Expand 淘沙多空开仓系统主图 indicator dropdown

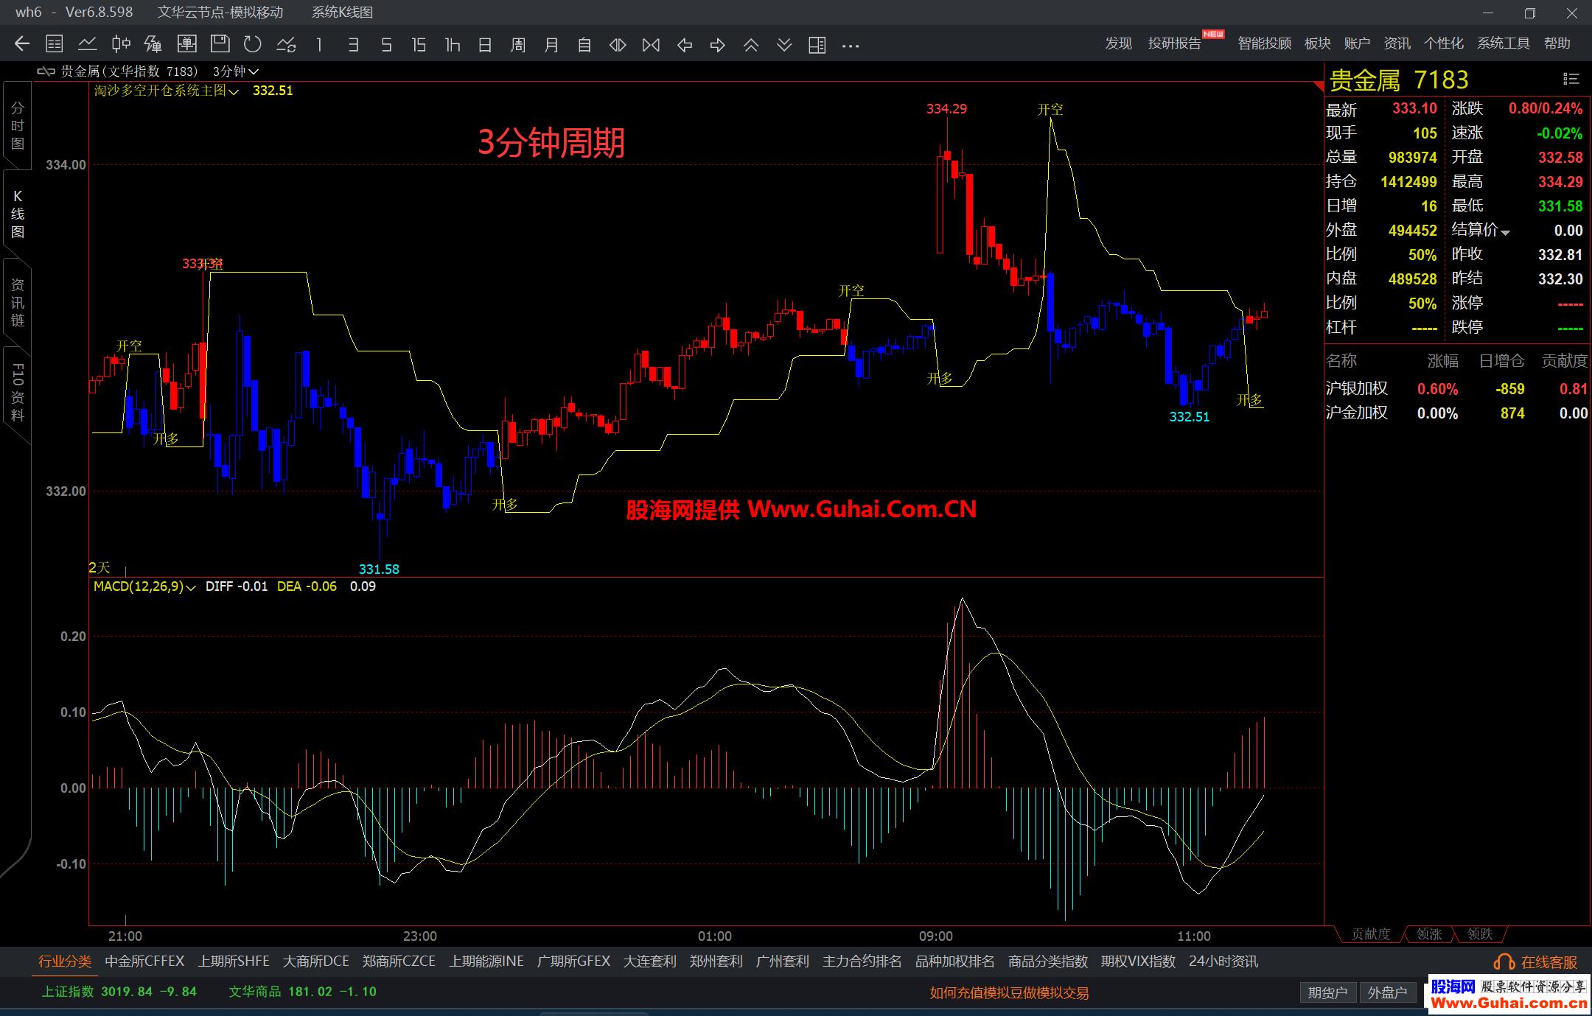234,91
